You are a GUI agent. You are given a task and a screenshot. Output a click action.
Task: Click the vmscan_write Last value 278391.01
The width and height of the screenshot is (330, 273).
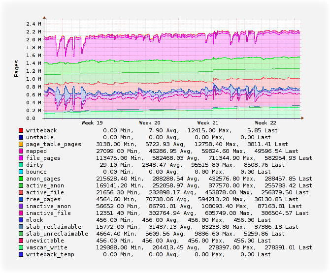coord(280,247)
